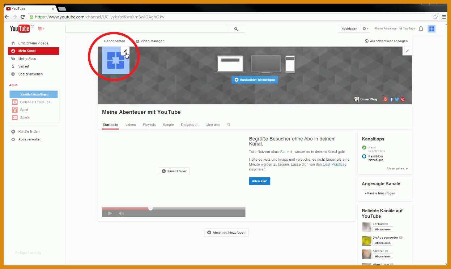Click the YouTube browser tab
This screenshot has width=451, height=269.
click(31, 8)
